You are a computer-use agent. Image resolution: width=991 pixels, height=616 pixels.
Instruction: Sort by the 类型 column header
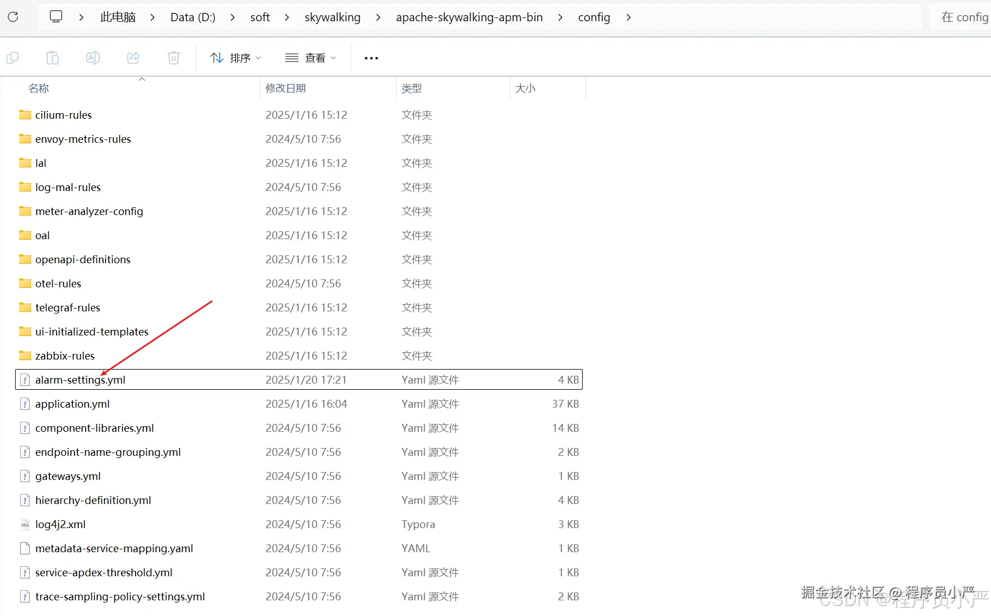(x=412, y=88)
